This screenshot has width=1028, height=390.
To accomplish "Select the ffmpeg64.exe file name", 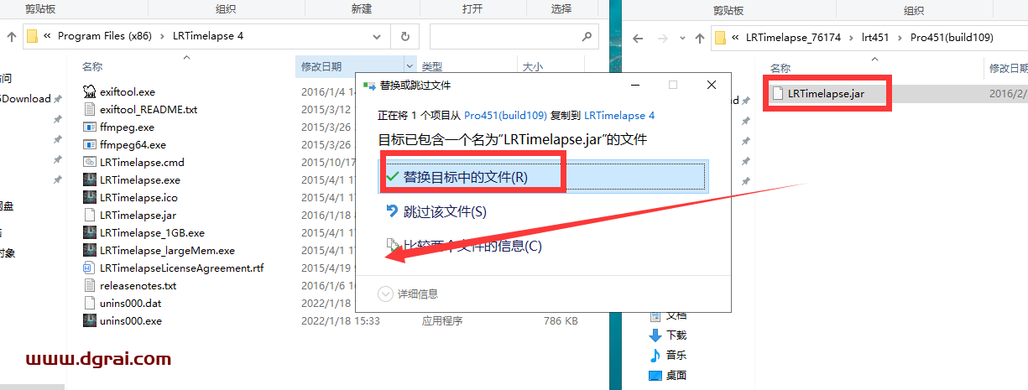I will [133, 144].
